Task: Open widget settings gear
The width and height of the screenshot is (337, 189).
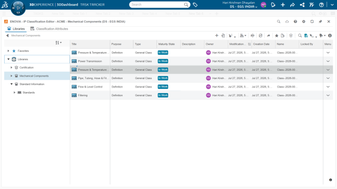Action: 304,21
